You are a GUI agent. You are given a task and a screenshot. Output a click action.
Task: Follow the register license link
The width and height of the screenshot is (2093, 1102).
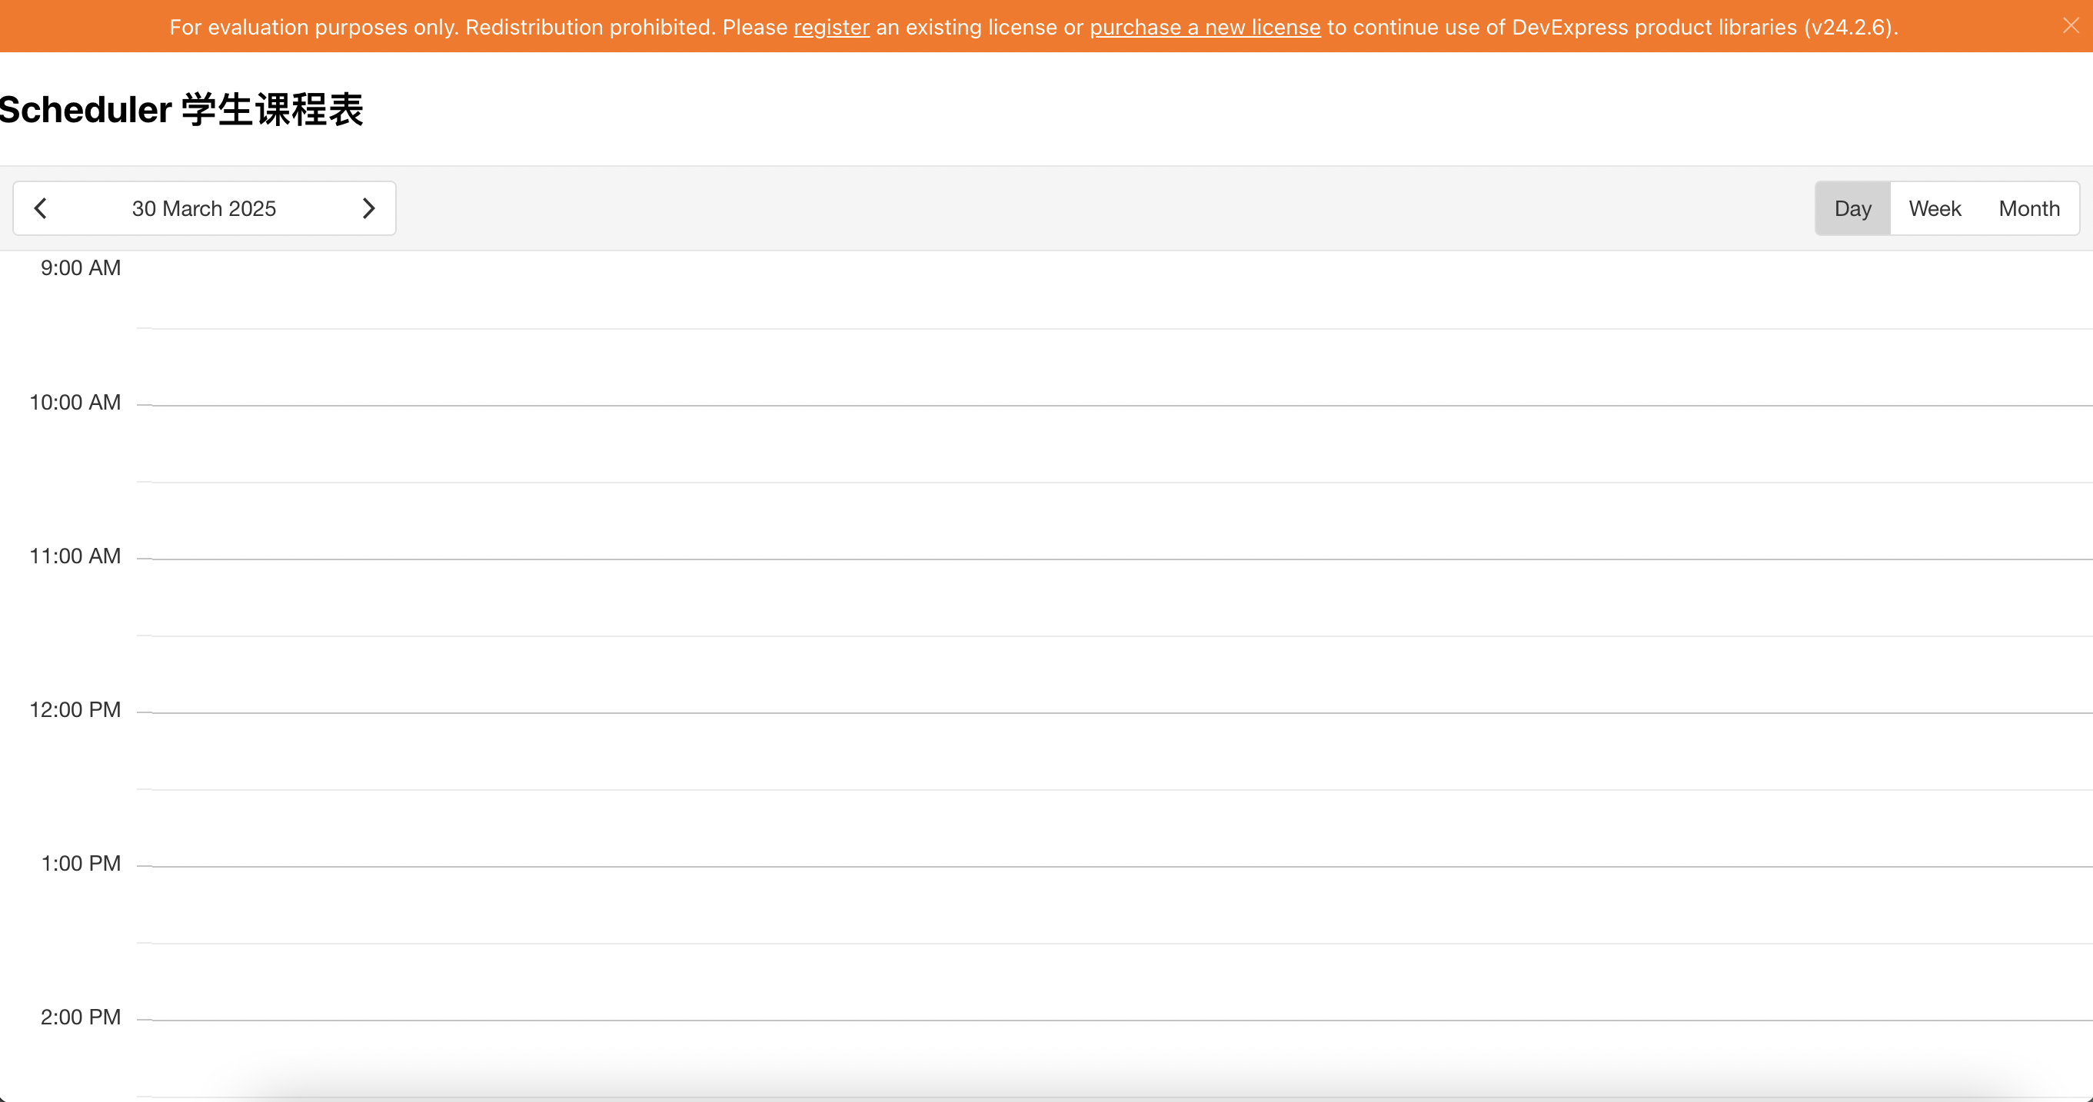(831, 28)
